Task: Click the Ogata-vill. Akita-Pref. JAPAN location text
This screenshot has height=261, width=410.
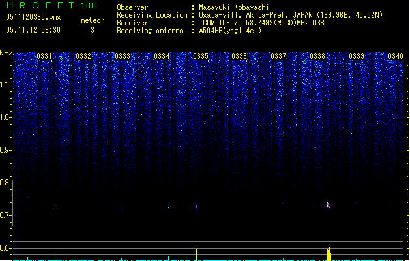Action: (x=291, y=15)
